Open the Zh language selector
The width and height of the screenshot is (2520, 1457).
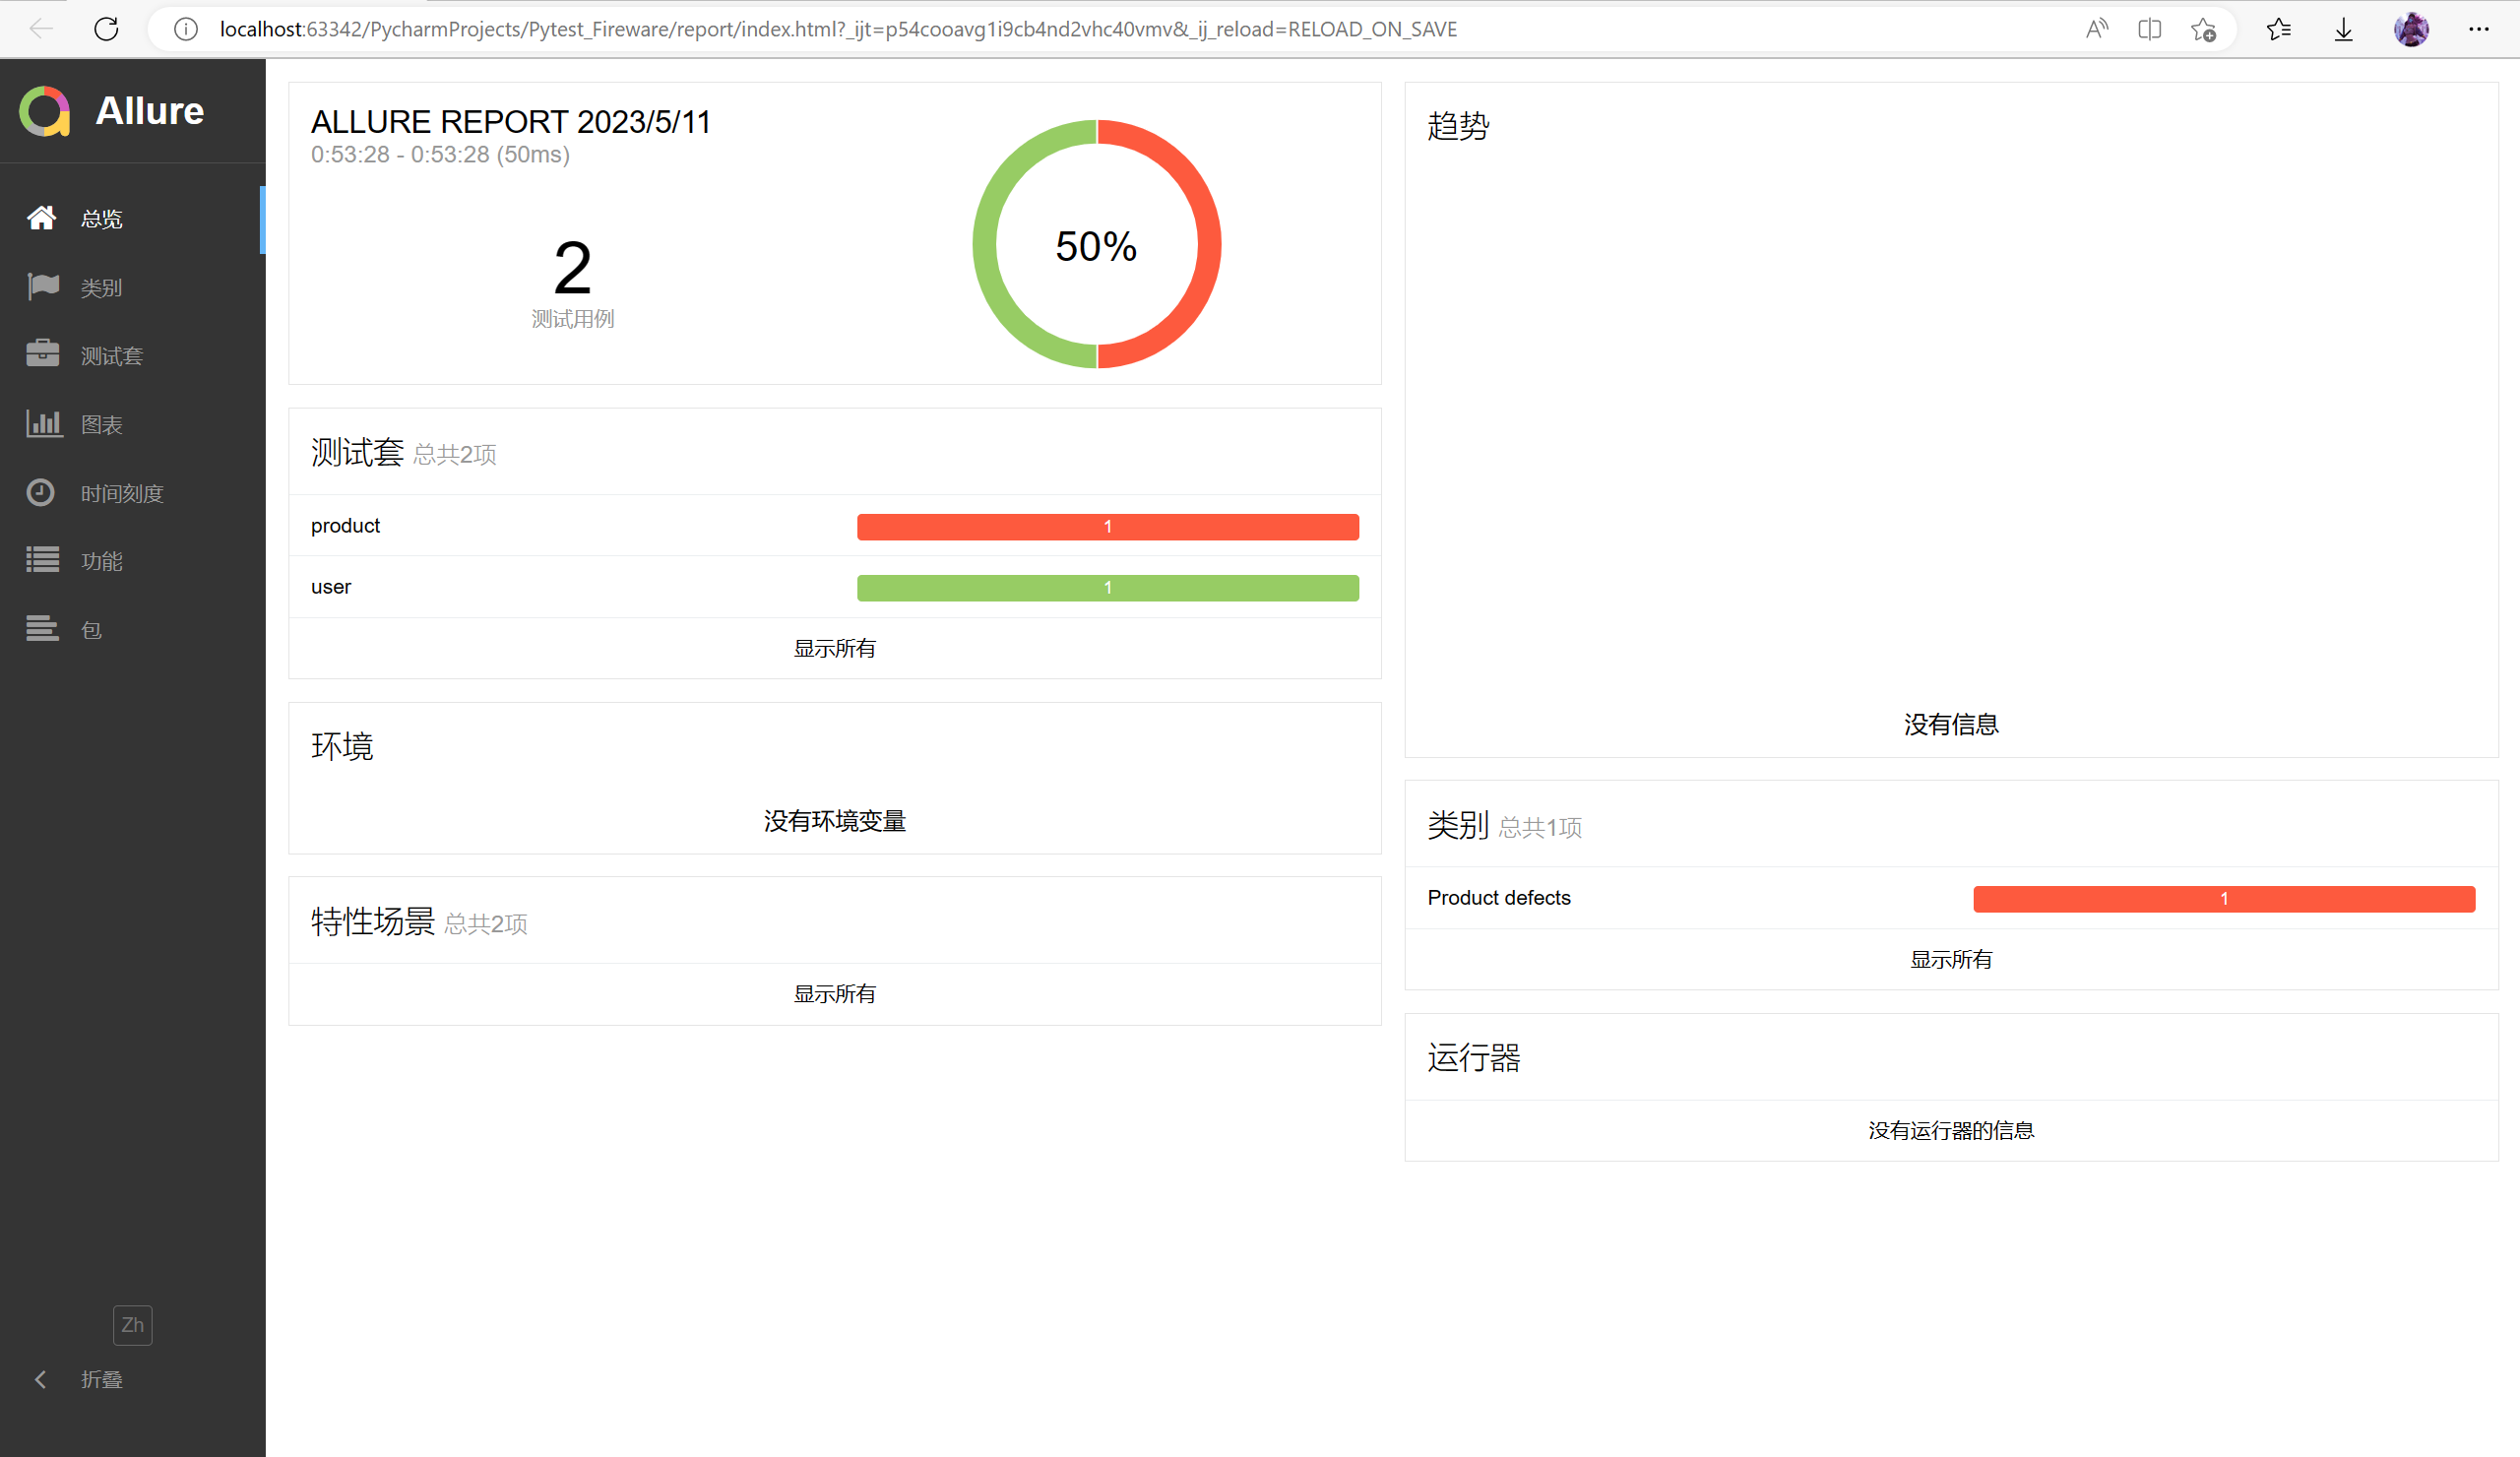pyautogui.click(x=132, y=1325)
